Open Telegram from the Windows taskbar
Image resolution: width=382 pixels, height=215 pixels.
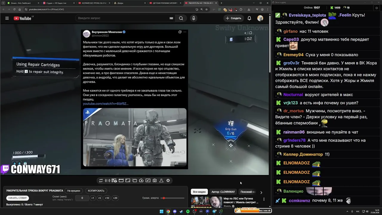214,211
